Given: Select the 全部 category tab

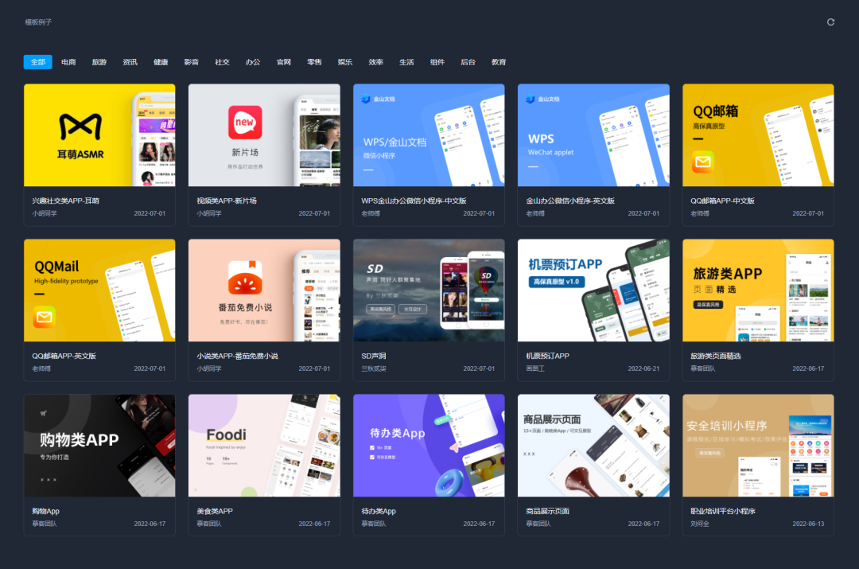Looking at the screenshot, I should click(x=38, y=62).
